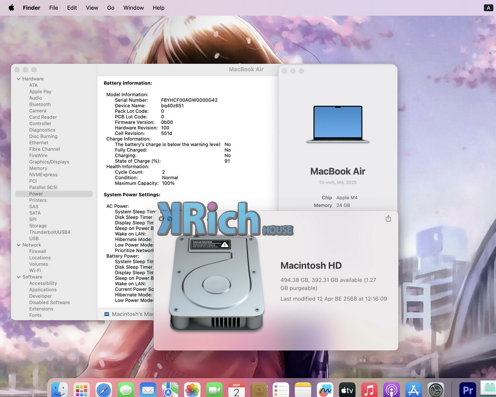
Task: Collapse the Network section in sidebar
Action: tap(19, 245)
